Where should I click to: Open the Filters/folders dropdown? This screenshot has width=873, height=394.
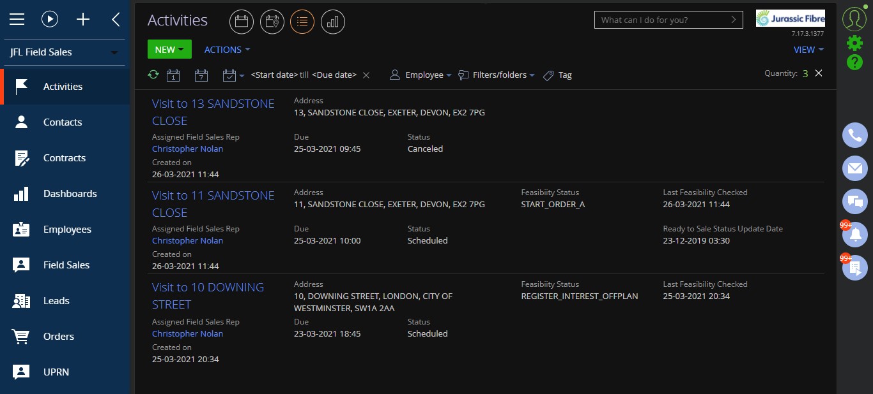[497, 75]
